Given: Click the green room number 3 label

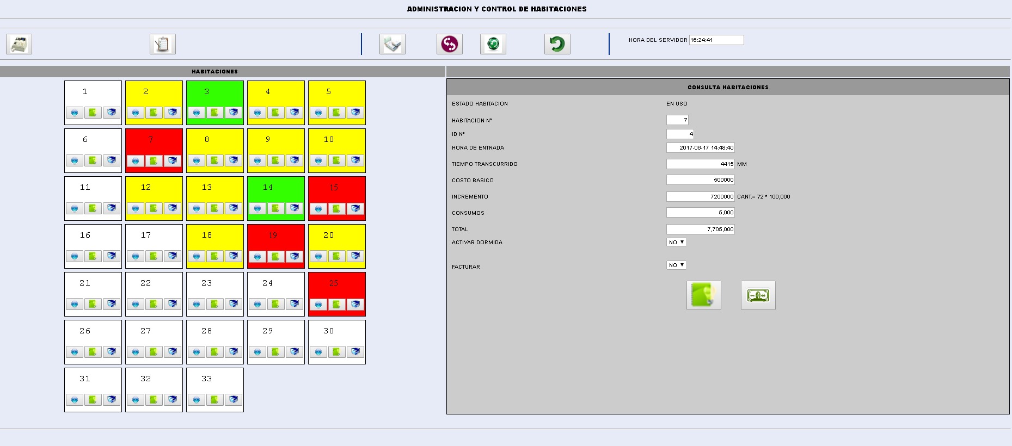Looking at the screenshot, I should [206, 92].
